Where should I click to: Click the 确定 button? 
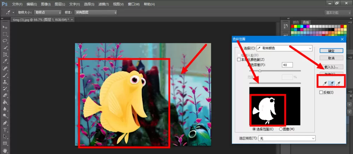pyautogui.click(x=331, y=51)
